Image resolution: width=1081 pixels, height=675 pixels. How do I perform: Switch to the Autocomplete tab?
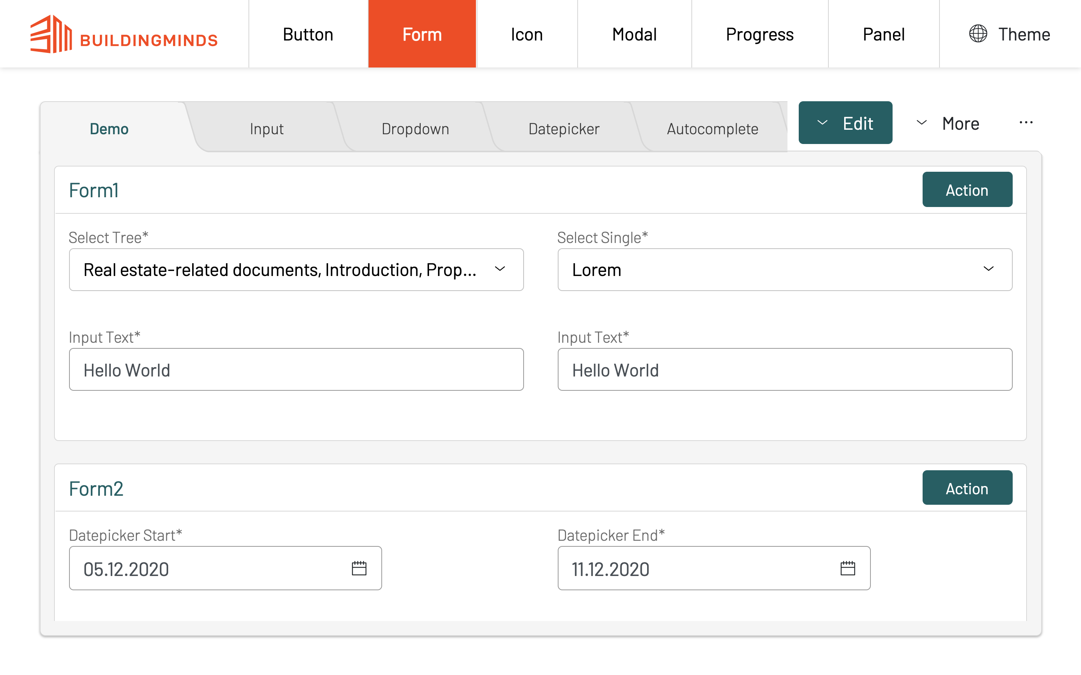point(712,129)
